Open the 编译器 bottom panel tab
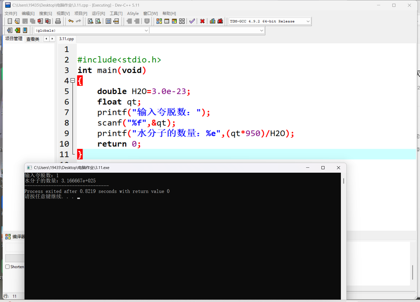This screenshot has height=302, width=420. (x=15, y=237)
